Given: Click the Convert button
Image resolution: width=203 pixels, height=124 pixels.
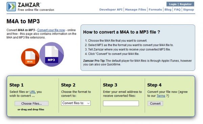Looking at the screenshot, I should click(x=155, y=104).
